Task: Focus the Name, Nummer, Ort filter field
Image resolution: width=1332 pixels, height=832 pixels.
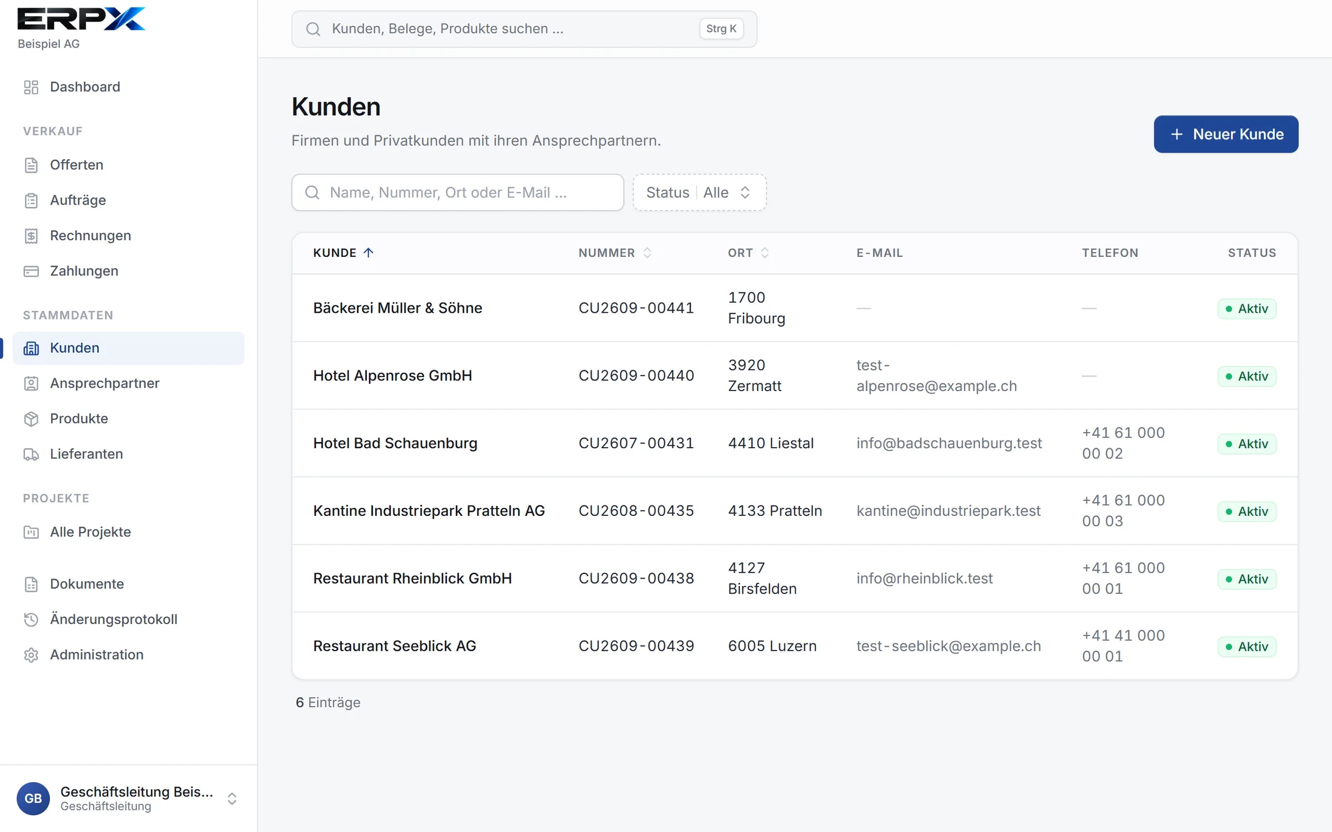Action: pos(457,192)
